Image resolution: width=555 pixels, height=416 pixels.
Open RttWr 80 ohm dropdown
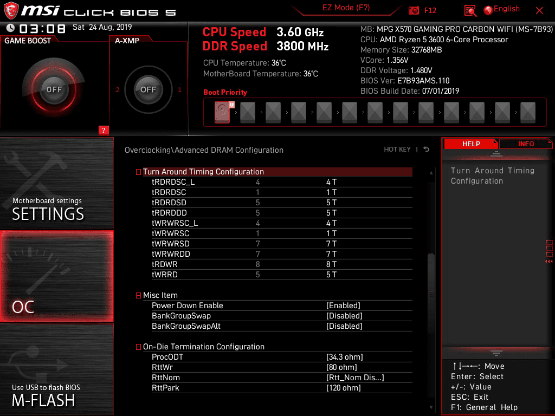[x=341, y=367]
